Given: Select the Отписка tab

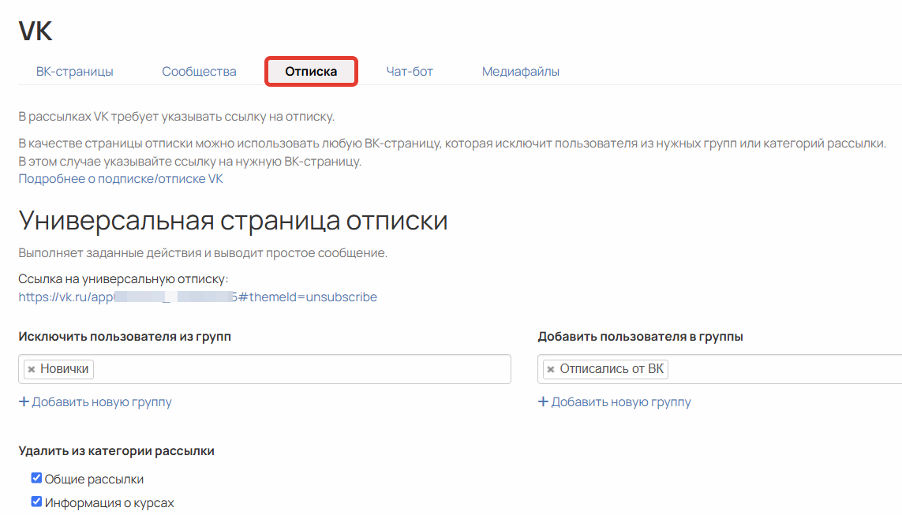Looking at the screenshot, I should 311,71.
